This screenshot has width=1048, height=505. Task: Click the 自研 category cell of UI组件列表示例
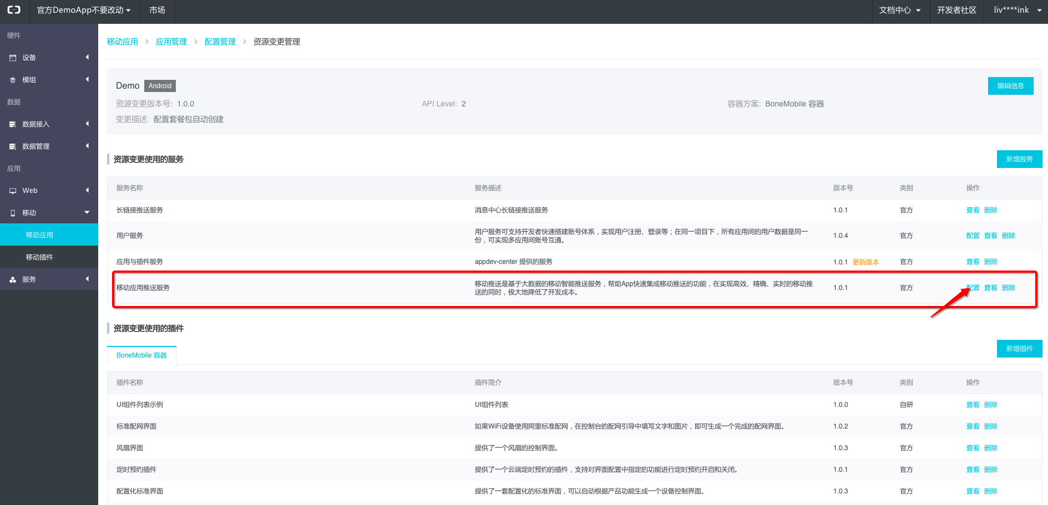[x=906, y=405]
